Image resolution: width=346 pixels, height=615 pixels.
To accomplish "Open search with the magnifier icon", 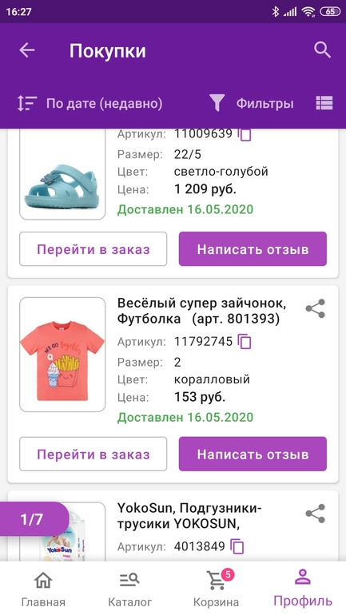I will point(323,50).
